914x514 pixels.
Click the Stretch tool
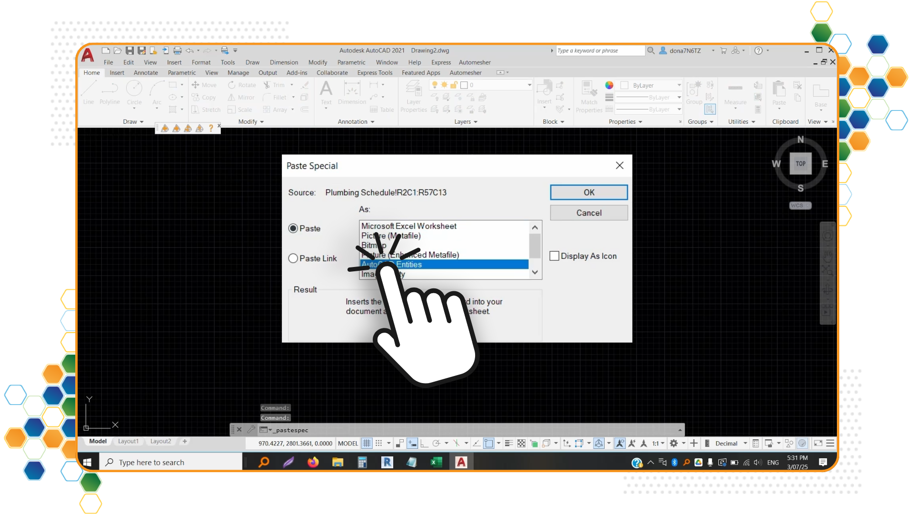click(x=206, y=110)
